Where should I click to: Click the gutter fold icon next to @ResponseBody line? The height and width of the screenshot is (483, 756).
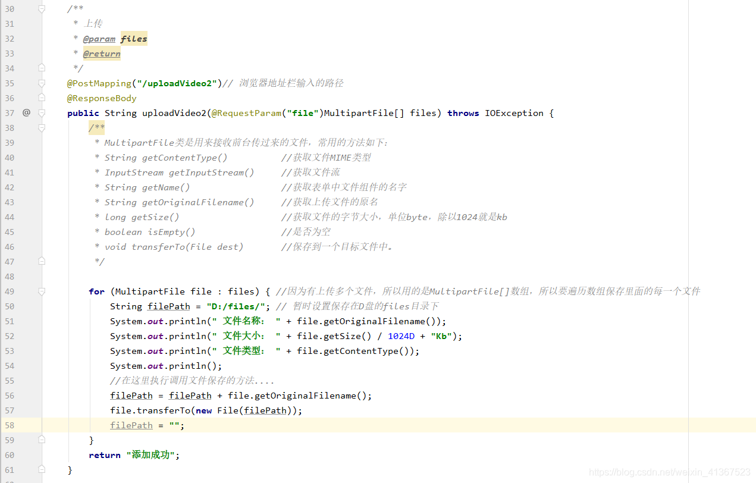[x=41, y=98]
